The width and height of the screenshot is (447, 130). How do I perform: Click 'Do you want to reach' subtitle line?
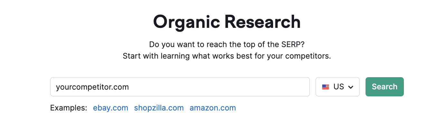pyautogui.click(x=227, y=45)
